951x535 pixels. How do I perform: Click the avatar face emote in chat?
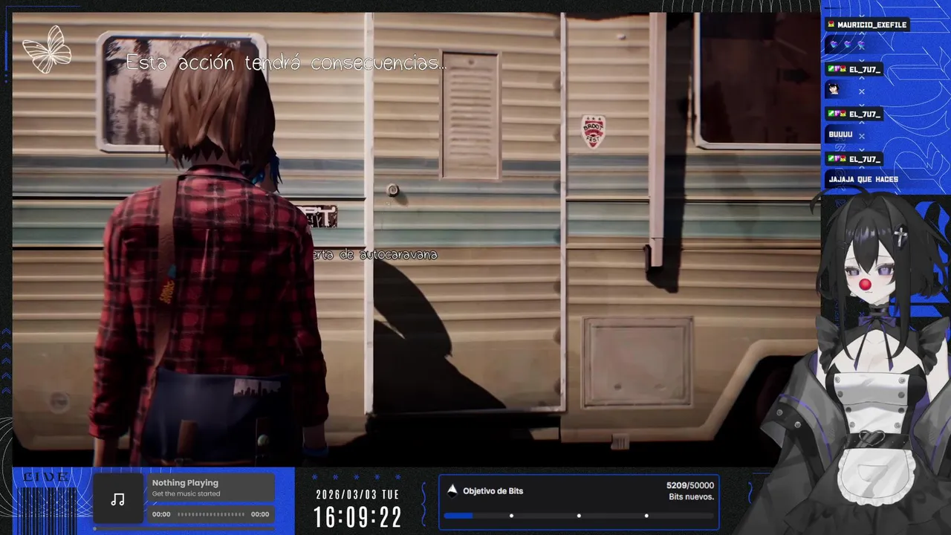[x=834, y=90]
